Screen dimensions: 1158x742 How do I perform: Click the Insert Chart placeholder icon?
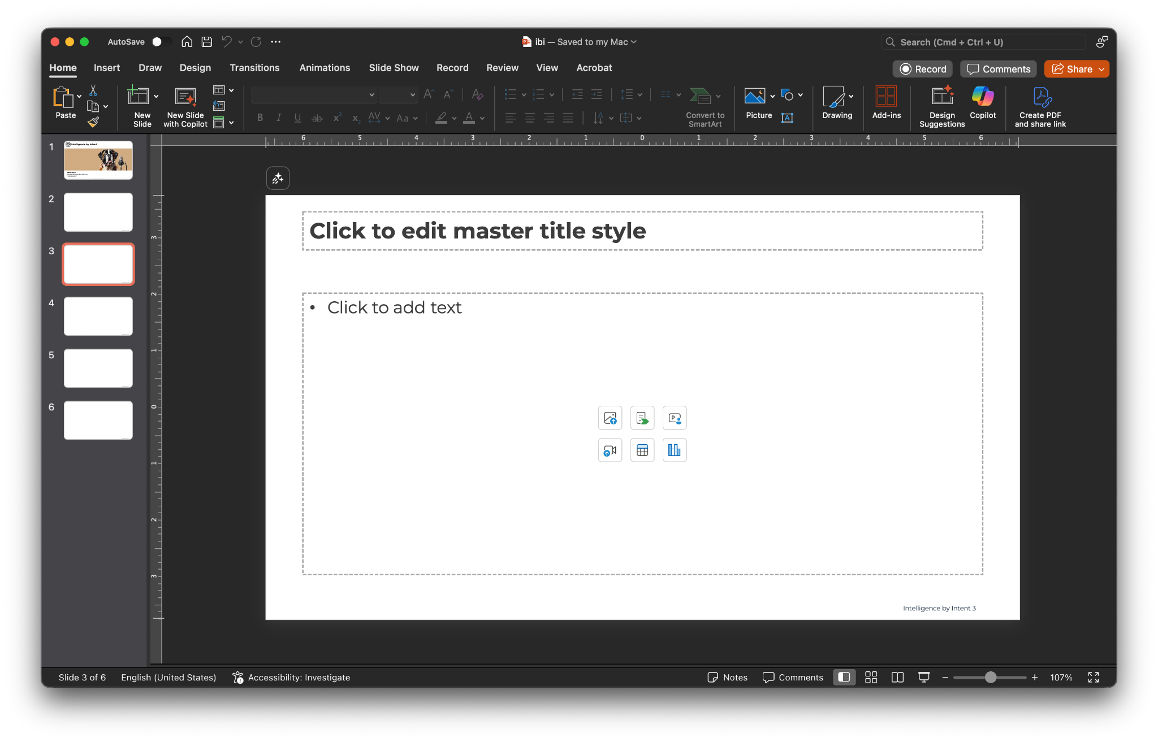click(x=674, y=450)
